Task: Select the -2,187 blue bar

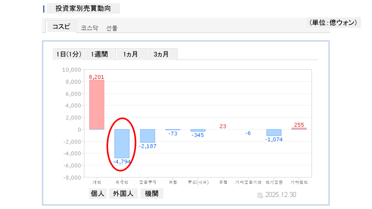Action: tap(147, 136)
